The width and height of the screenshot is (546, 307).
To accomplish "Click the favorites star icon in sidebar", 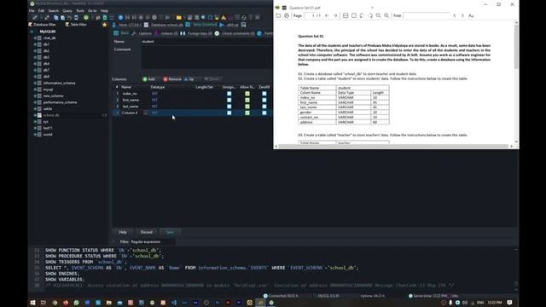I will coord(104,25).
